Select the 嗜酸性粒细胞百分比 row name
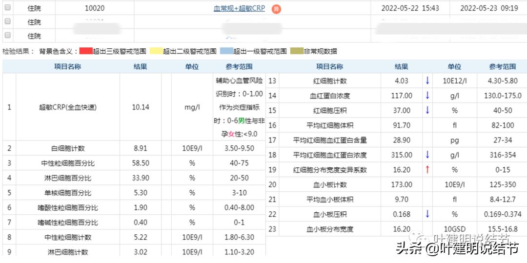 tap(67, 207)
